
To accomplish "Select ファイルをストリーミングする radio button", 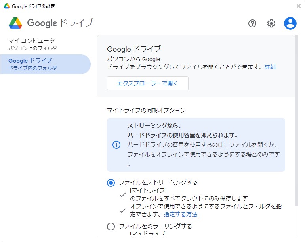I will 111,183.
